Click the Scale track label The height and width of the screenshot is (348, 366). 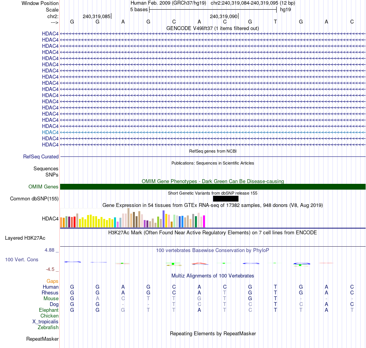pyautogui.click(x=52, y=10)
